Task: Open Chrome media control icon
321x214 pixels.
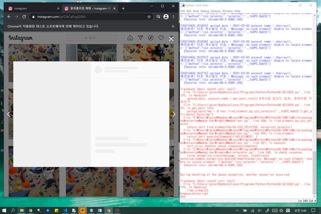Action: (158, 17)
